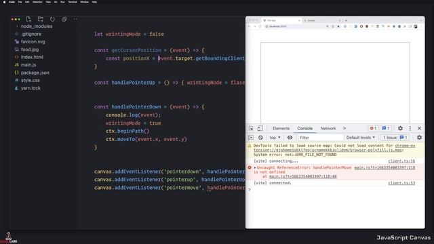Go back in the browser
The width and height of the screenshot is (434, 244).
tap(249, 26)
